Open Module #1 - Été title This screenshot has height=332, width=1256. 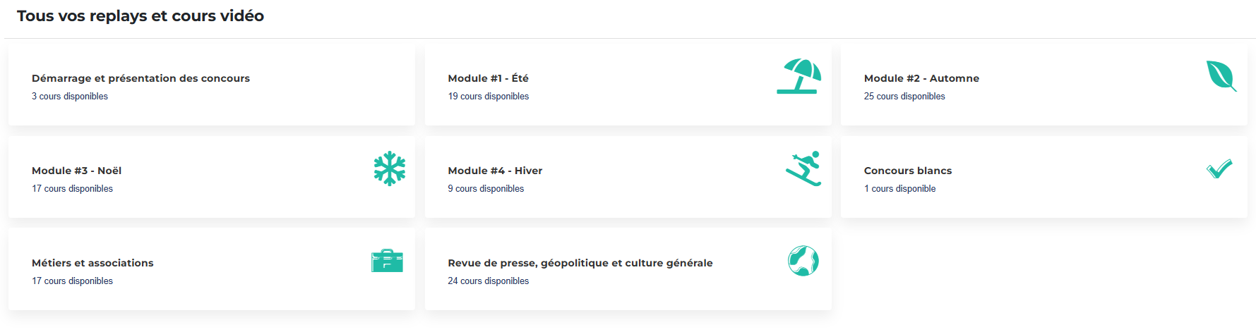coord(488,78)
